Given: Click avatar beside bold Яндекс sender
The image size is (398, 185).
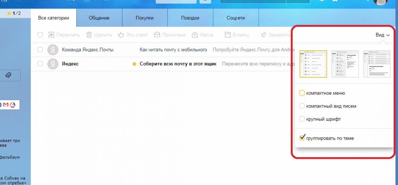Looking at the screenshot, I should click(x=52, y=64).
